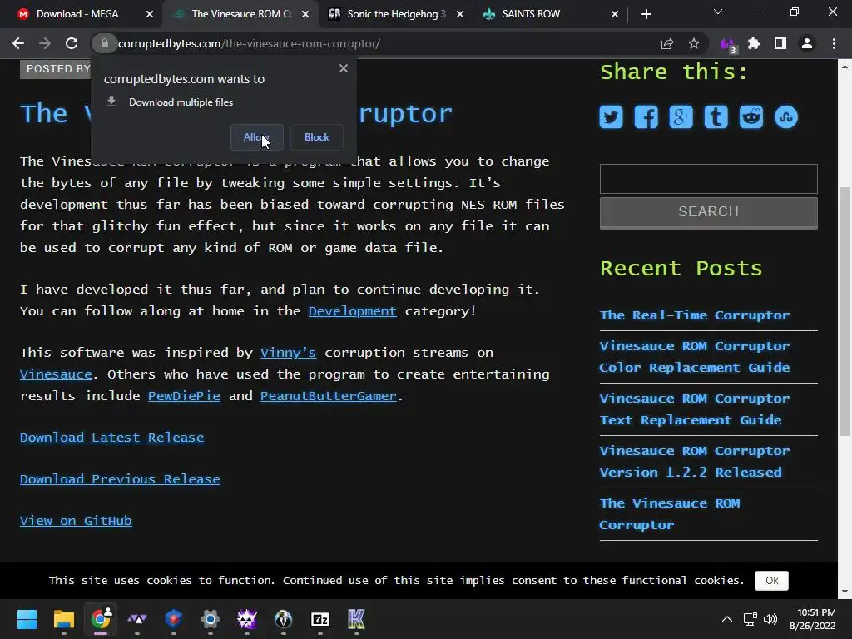This screenshot has width=852, height=639.
Task: Open the Development category link
Action: [353, 311]
